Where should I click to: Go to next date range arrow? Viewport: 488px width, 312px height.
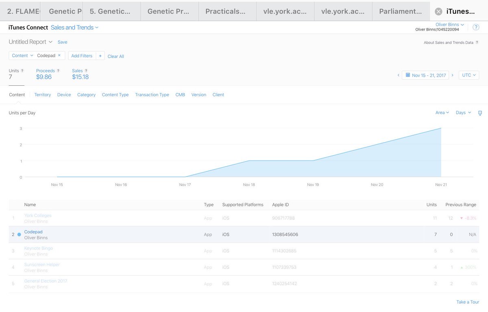point(453,75)
